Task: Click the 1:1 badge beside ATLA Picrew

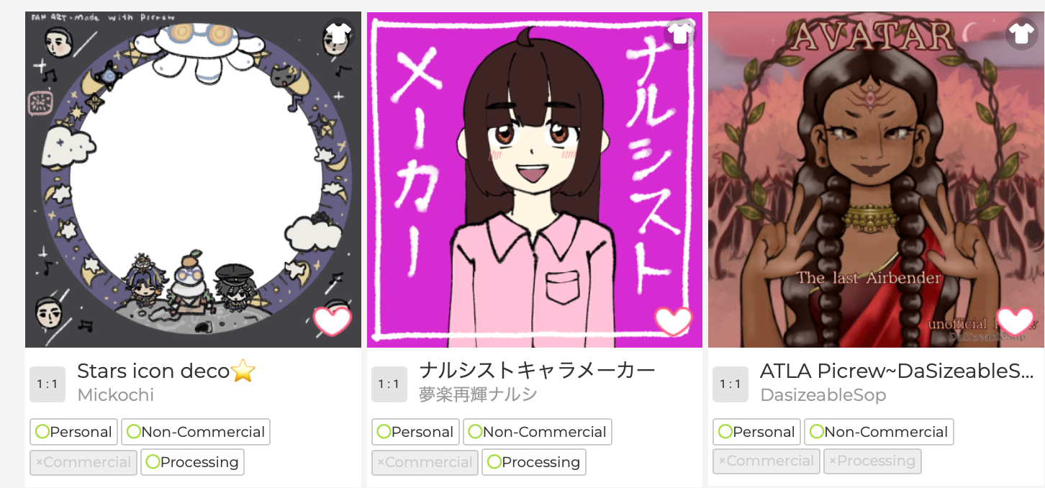Action: point(730,384)
